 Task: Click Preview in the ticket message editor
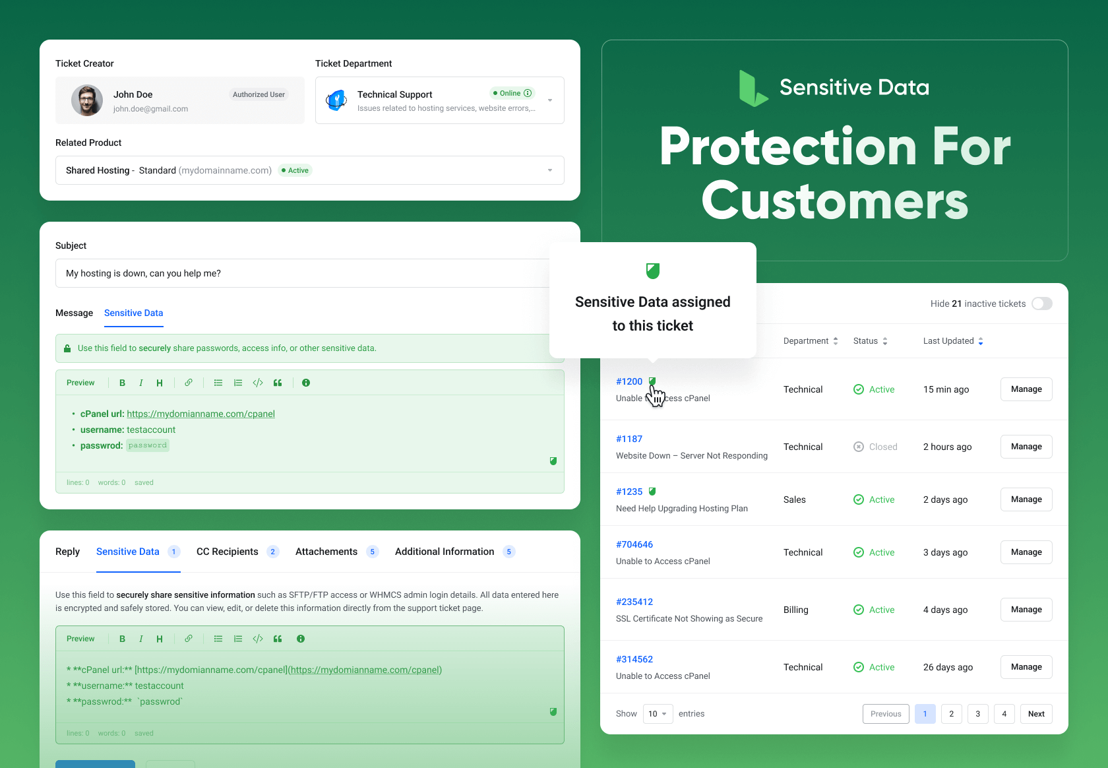pyautogui.click(x=80, y=383)
